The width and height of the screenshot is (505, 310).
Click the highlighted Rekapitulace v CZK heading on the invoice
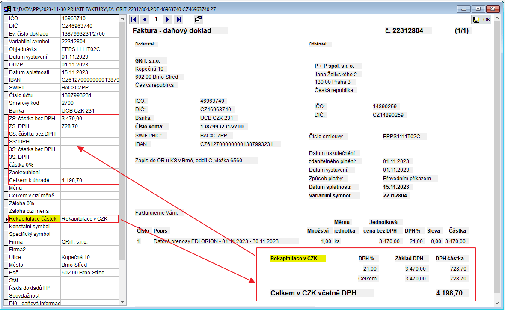(x=294, y=259)
